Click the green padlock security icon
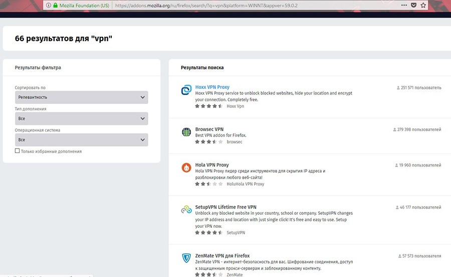The image size is (451, 277). point(54,6)
